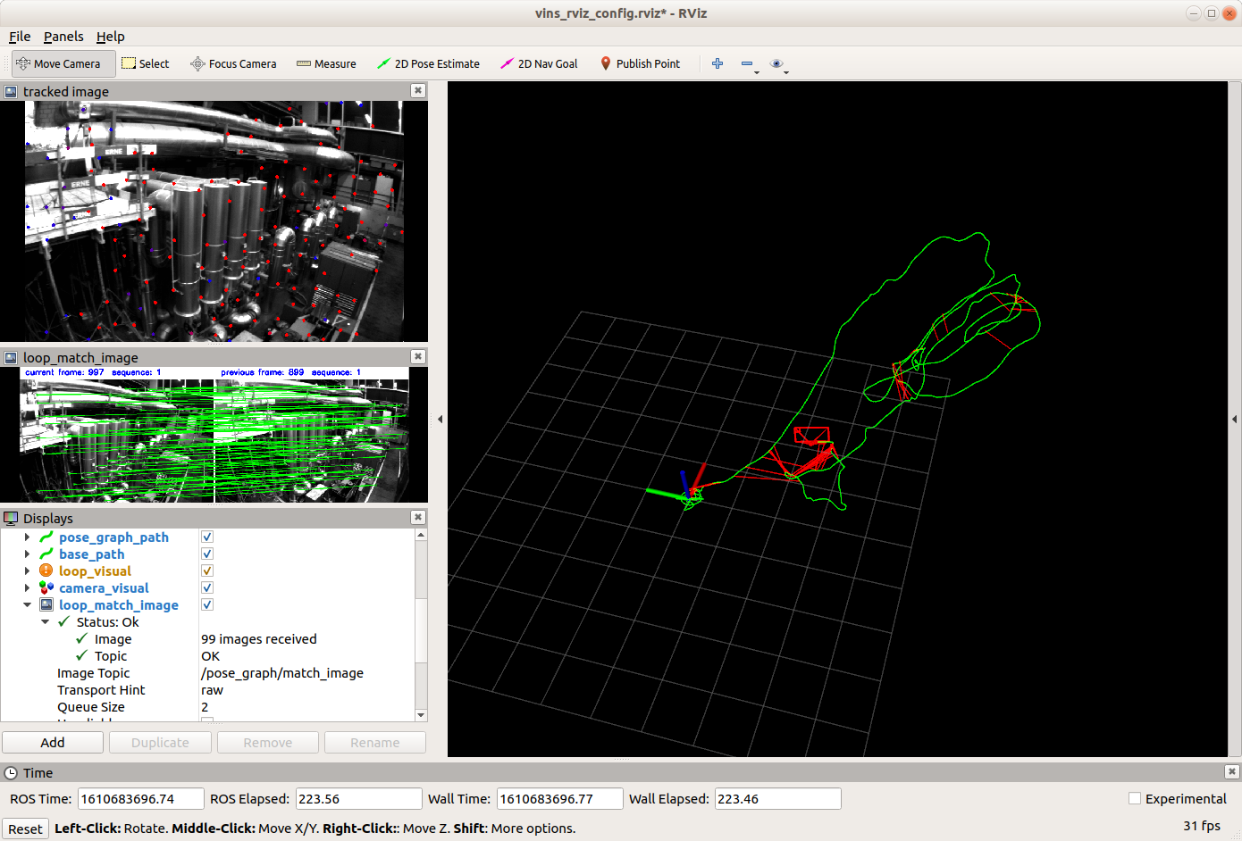Open the Panels menu
Viewport: 1242px width, 841px height.
pyautogui.click(x=63, y=37)
